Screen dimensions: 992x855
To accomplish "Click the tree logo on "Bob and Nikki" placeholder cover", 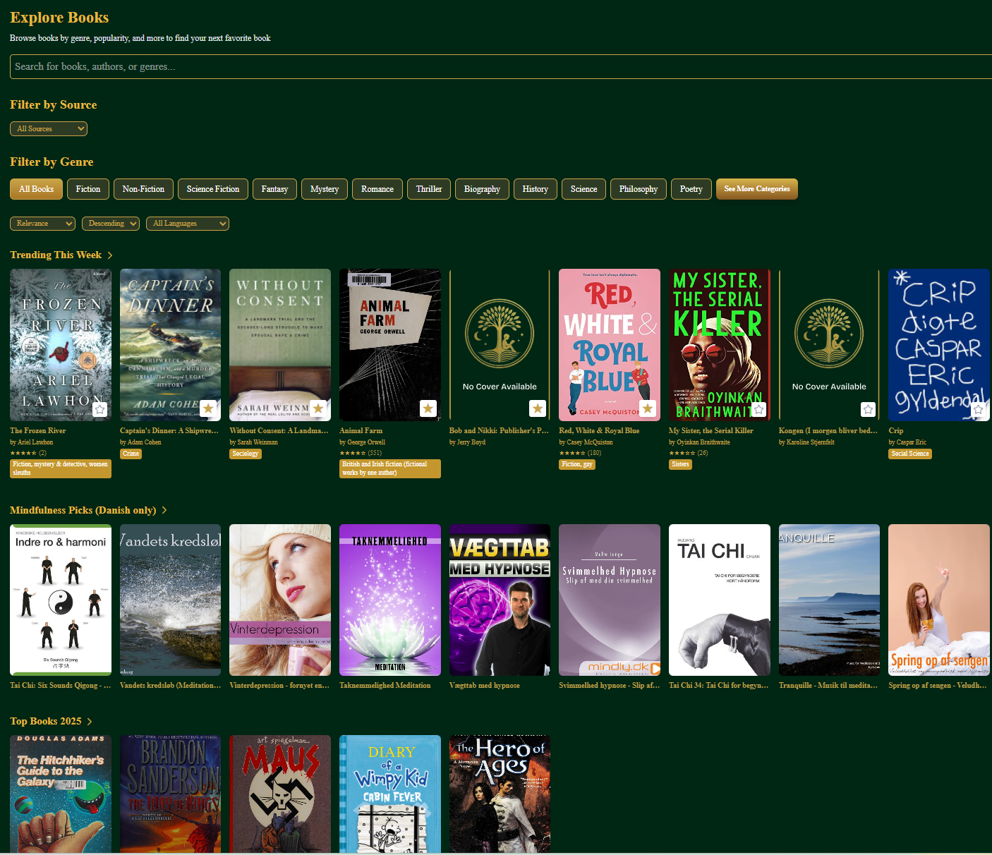I will (x=500, y=333).
